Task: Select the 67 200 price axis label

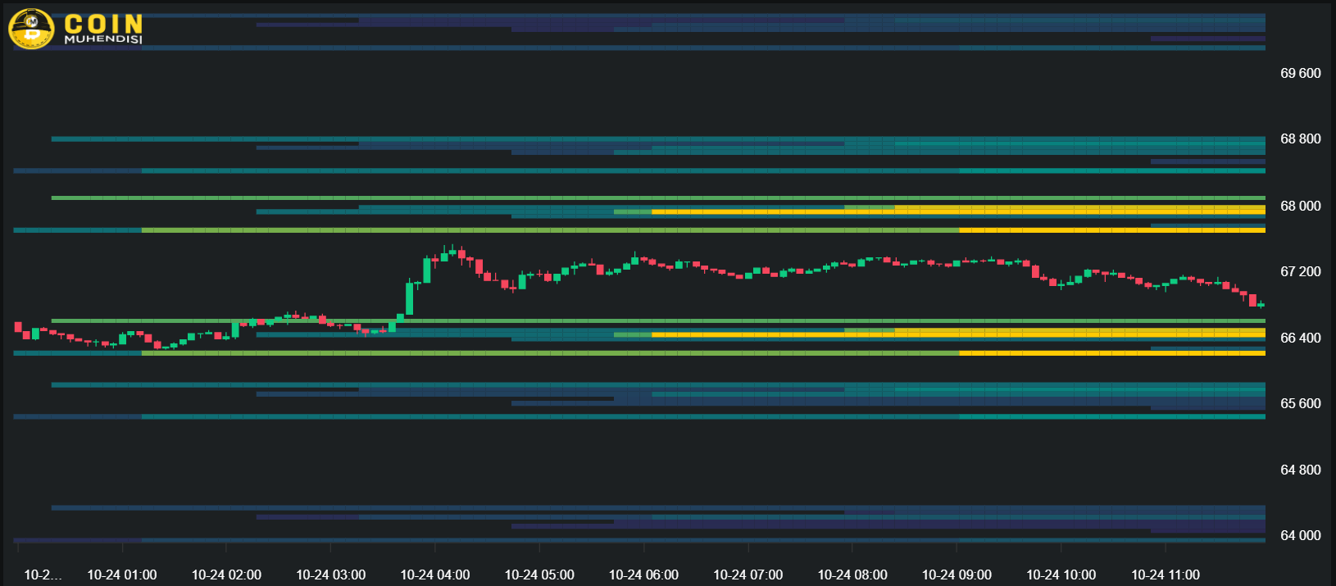Action: click(1300, 272)
